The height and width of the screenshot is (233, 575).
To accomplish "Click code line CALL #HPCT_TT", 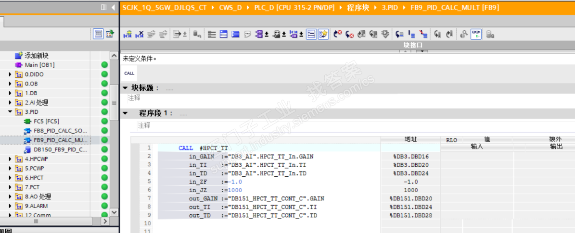I will coord(203,148).
